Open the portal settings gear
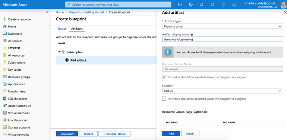This screenshot has height=140, width=287. [212, 4]
